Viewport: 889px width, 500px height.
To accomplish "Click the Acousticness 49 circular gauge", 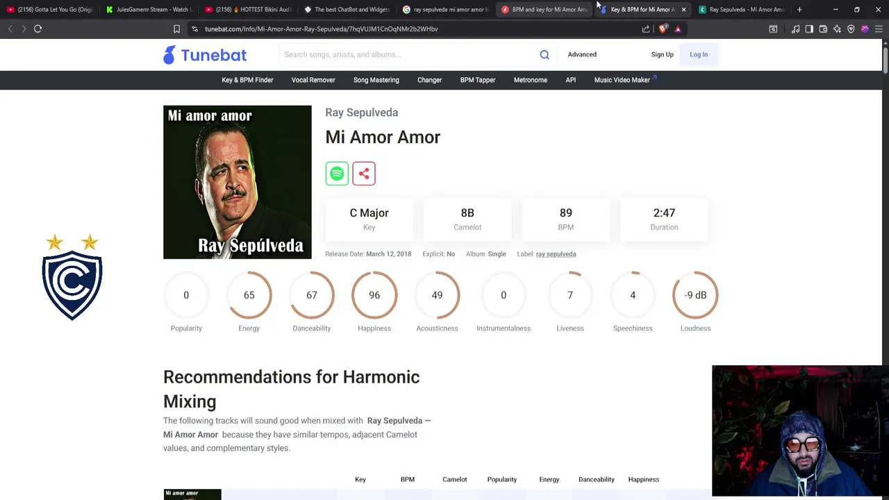I will (x=437, y=295).
